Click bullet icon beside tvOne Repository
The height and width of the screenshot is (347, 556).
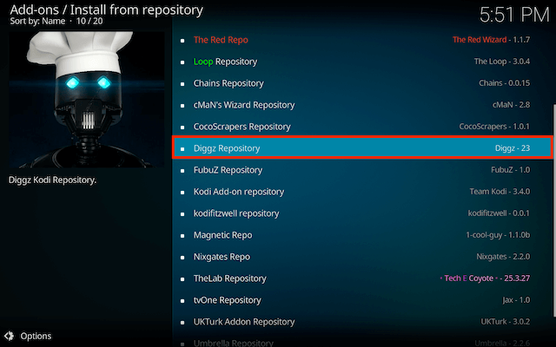click(x=182, y=301)
